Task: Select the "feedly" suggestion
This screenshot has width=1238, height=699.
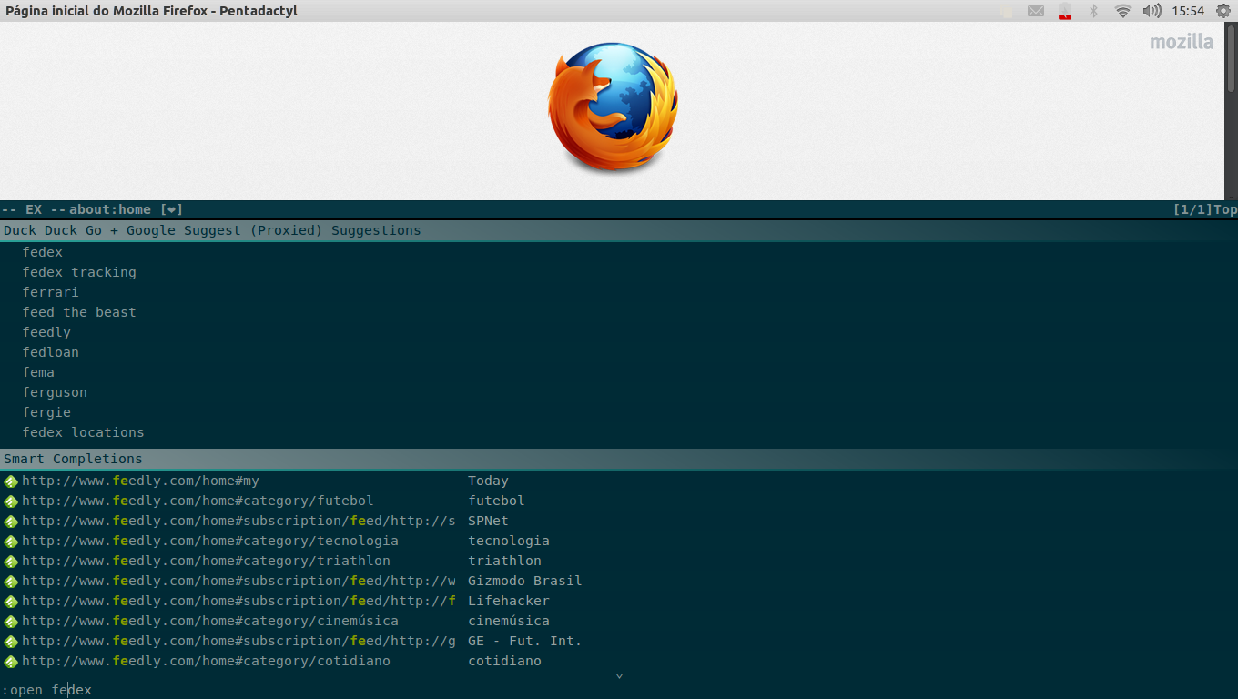Action: 46,332
